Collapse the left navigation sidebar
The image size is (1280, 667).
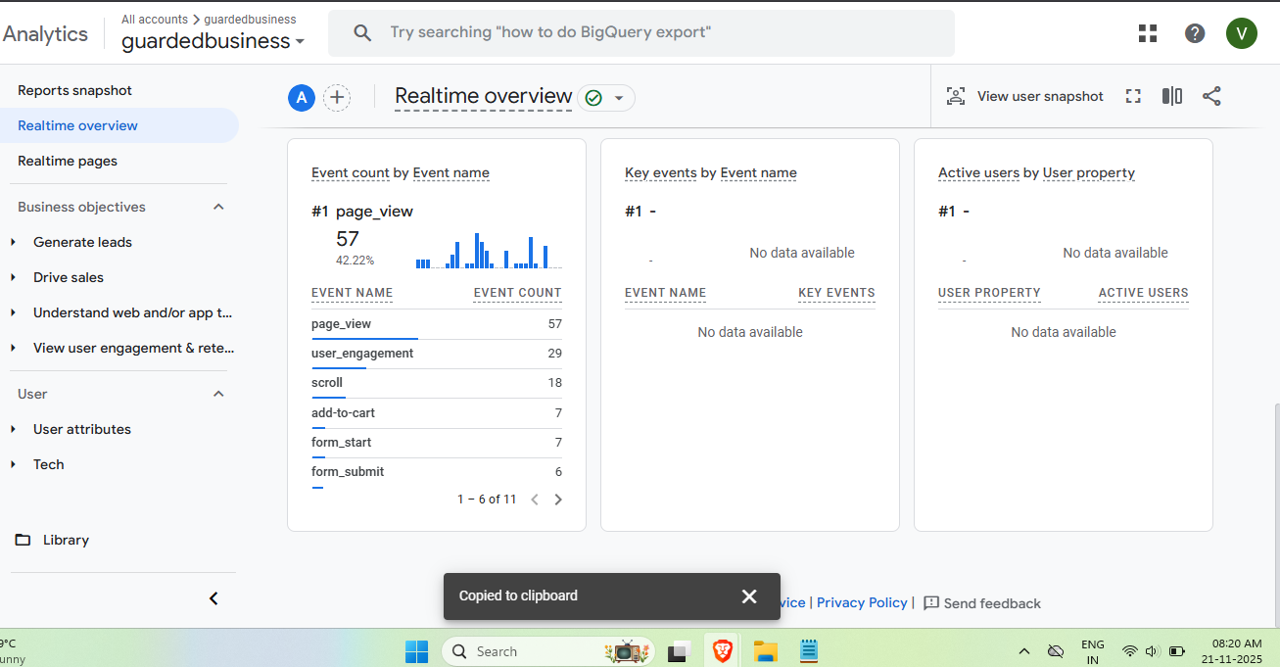pyautogui.click(x=213, y=597)
